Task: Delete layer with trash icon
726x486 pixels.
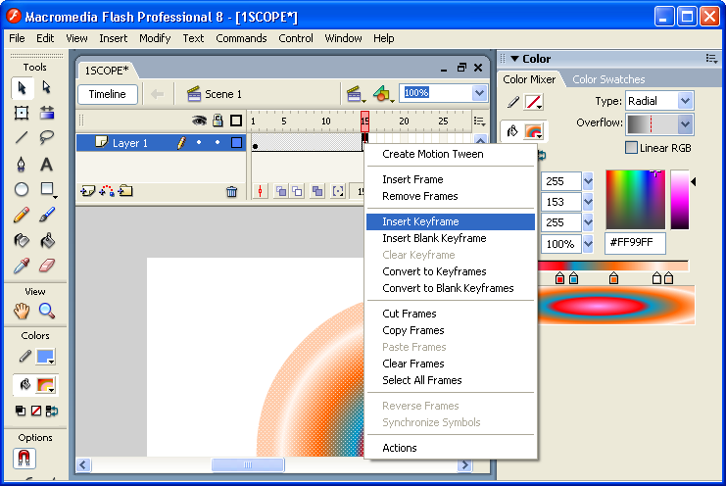Action: coord(231,192)
